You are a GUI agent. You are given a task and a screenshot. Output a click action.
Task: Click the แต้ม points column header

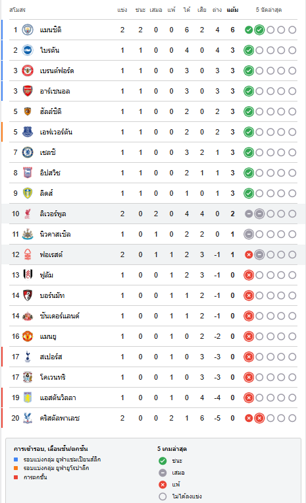click(233, 10)
